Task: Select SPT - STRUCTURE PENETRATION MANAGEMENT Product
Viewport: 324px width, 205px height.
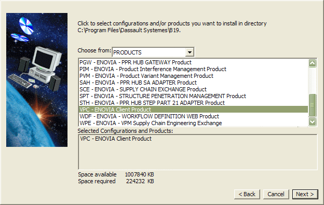Action: (193, 96)
